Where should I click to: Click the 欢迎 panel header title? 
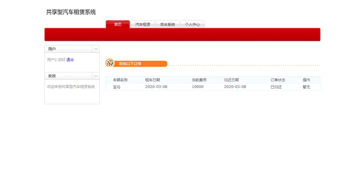(x=52, y=76)
